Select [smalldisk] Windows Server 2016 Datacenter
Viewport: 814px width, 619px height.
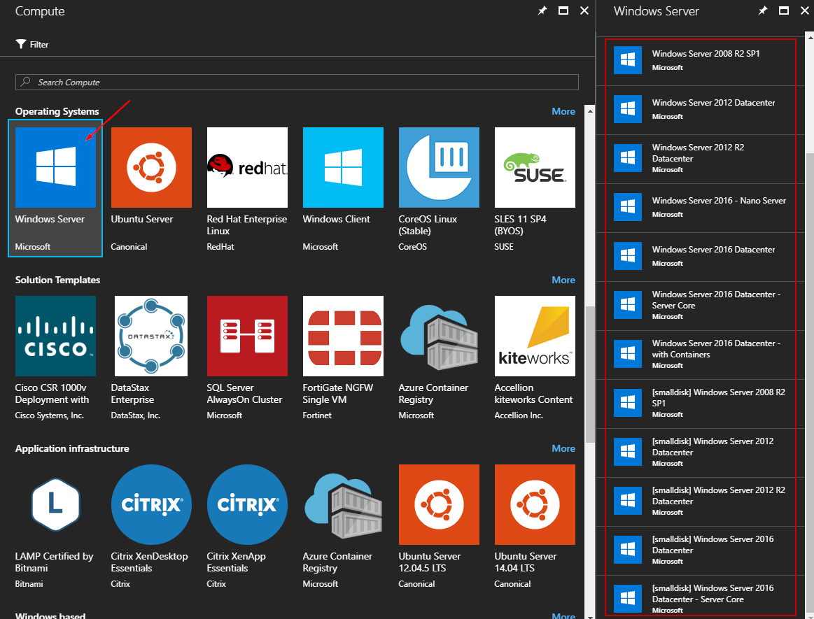tap(701, 550)
